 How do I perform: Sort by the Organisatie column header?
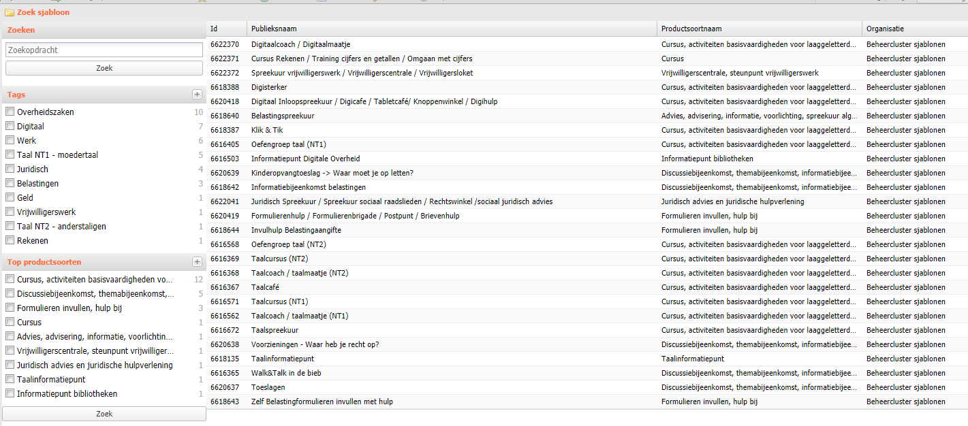(915, 29)
